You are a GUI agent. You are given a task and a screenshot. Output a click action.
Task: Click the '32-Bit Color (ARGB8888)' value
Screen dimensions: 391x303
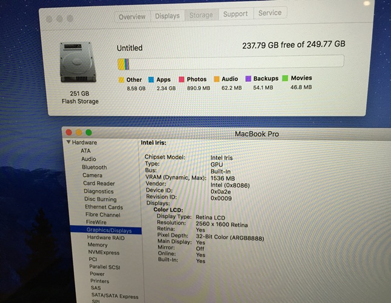click(x=230, y=238)
